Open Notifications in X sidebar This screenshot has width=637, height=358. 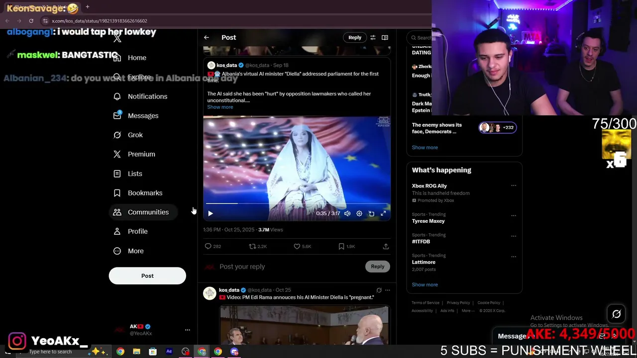(140, 96)
